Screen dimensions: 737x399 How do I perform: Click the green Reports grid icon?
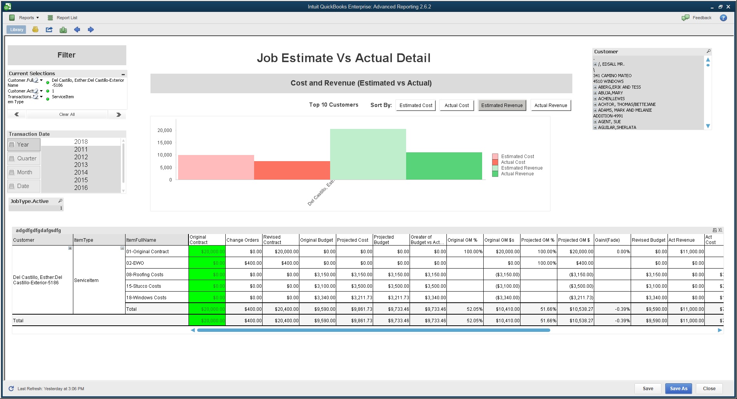12,18
